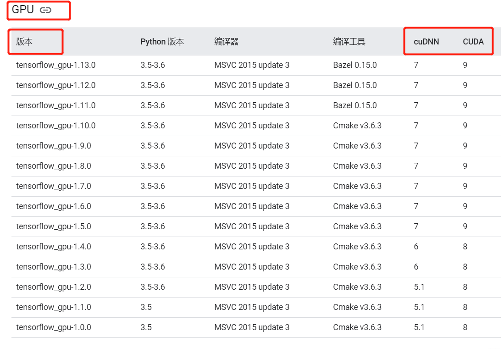This screenshot has width=504, height=353.
Task: Click the tensorflow_gpu-1.6.0 version cell
Action: 54,207
